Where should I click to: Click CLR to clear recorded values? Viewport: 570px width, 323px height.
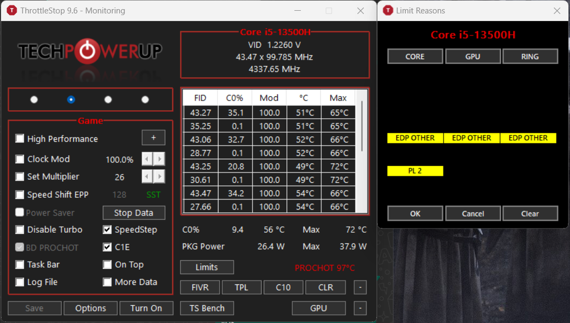coord(325,288)
